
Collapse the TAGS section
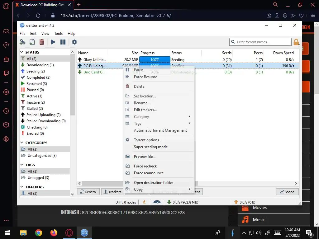[x=22, y=165]
